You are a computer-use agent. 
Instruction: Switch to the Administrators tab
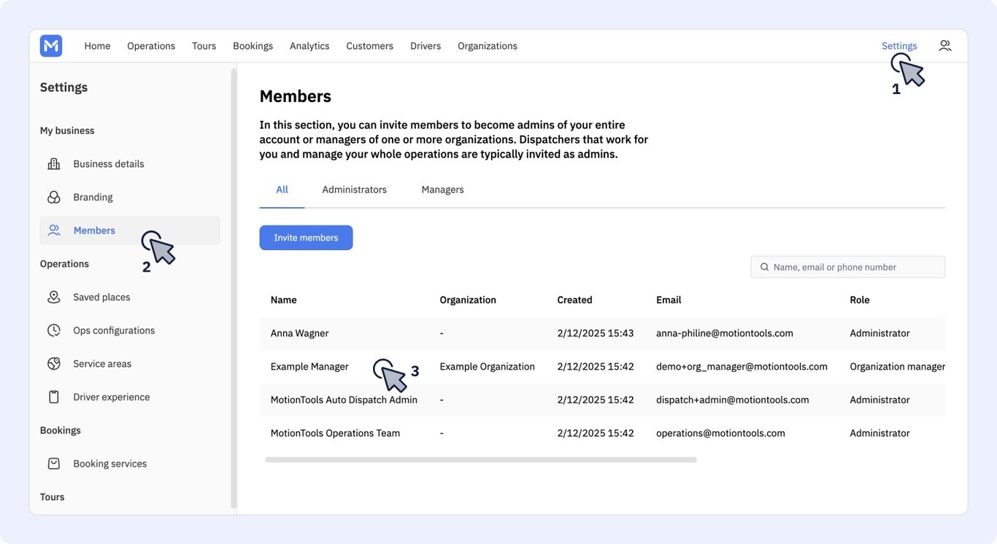355,190
